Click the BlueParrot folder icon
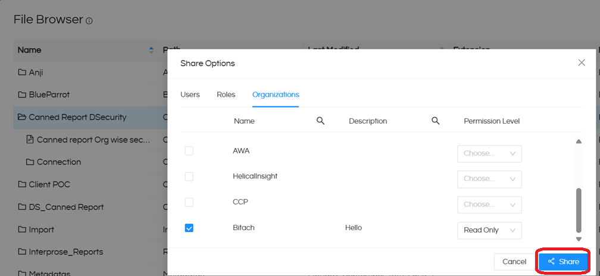This screenshot has height=276, width=600. click(22, 95)
